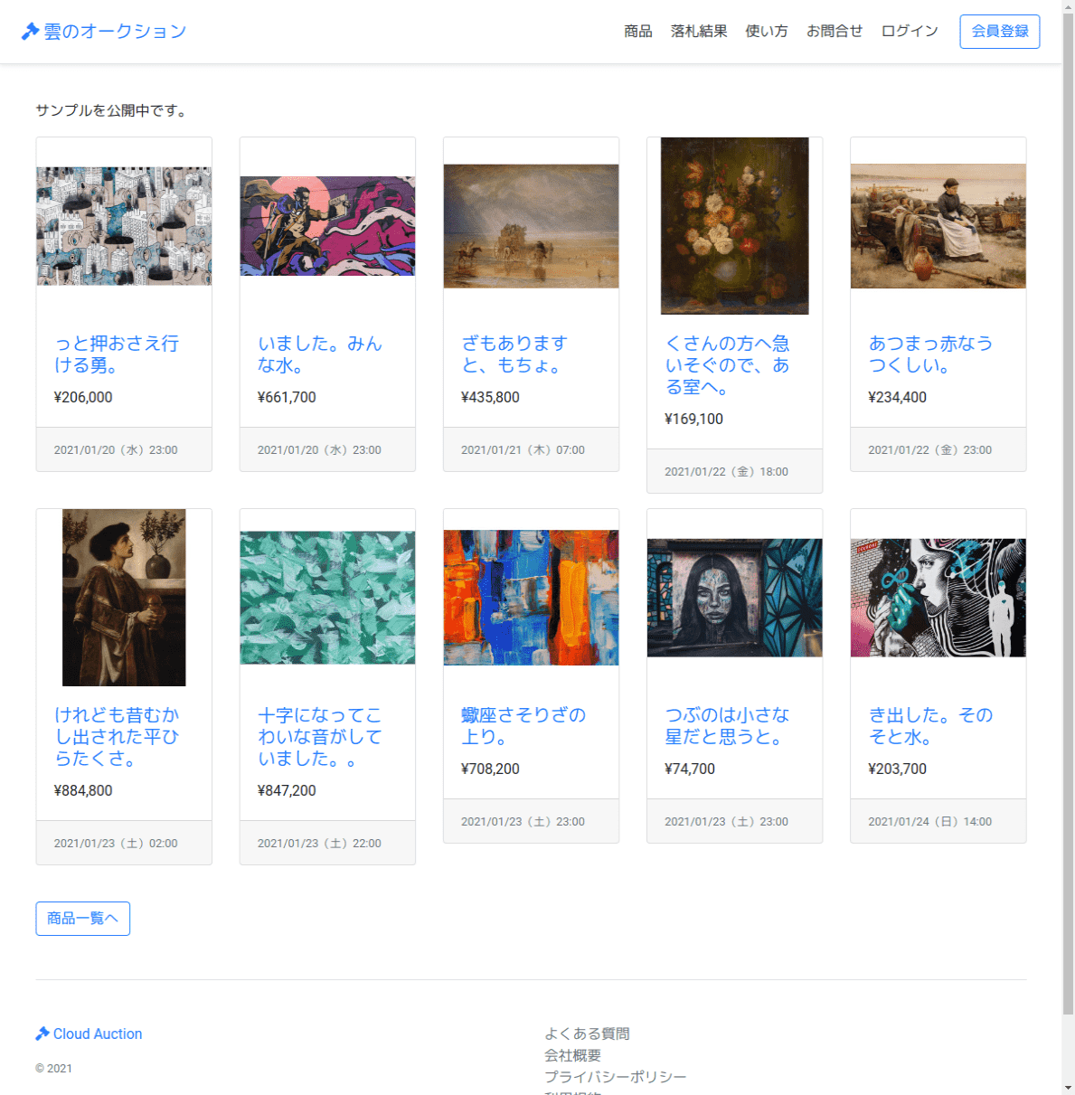The width and height of the screenshot is (1075, 1095).
Task: Click the ¥203,700 price
Action: click(897, 769)
